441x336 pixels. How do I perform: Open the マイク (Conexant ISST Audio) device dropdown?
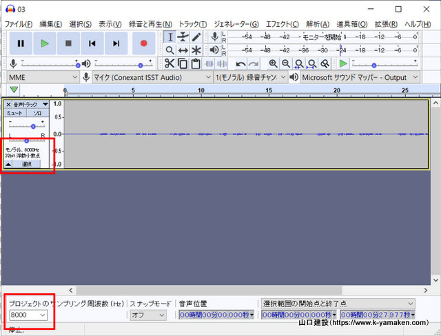coord(152,77)
